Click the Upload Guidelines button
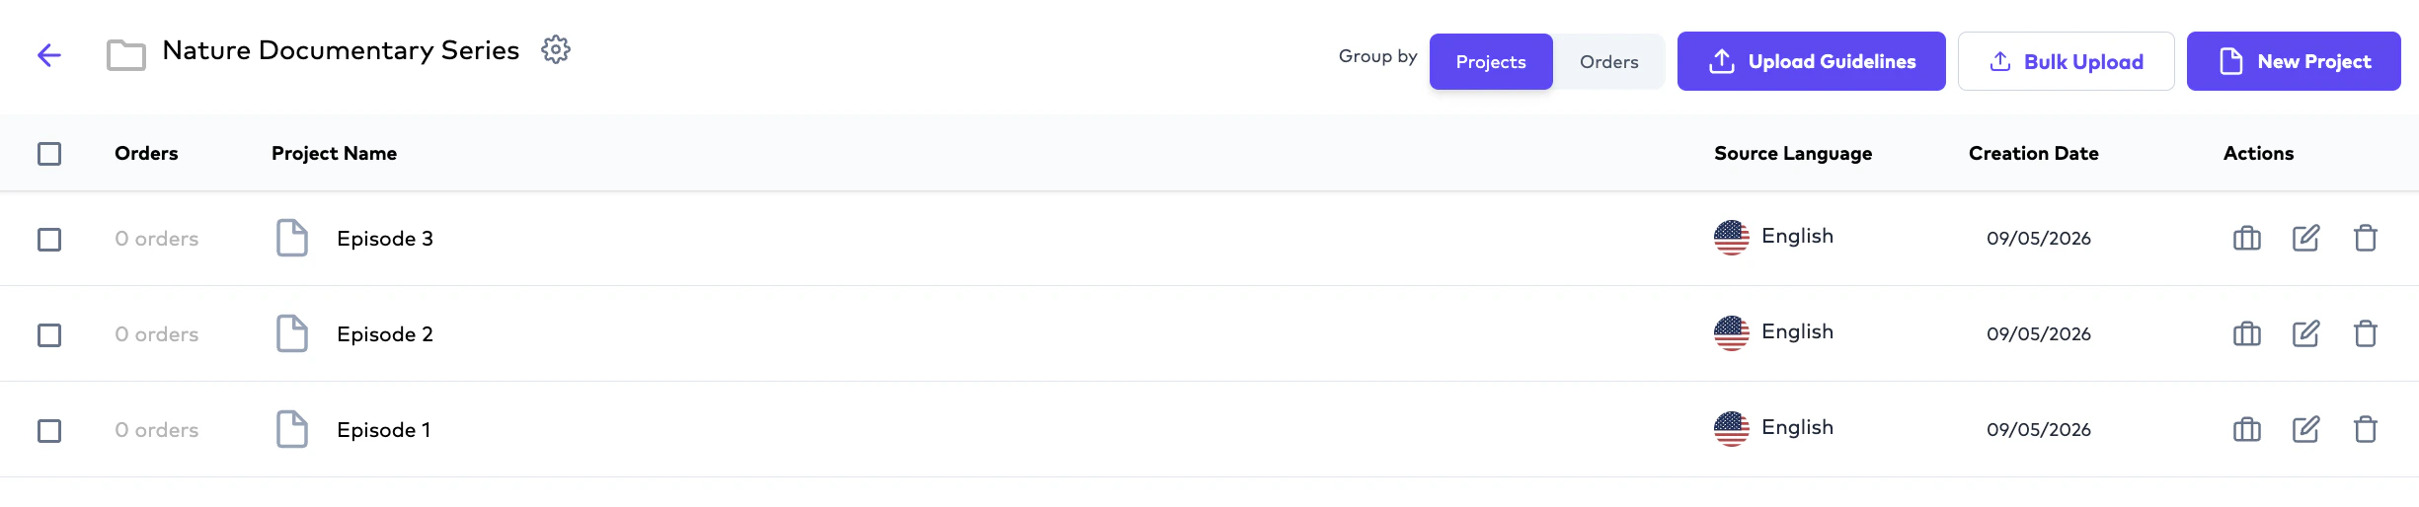Viewport: 2419px width, 507px height. [x=1812, y=61]
